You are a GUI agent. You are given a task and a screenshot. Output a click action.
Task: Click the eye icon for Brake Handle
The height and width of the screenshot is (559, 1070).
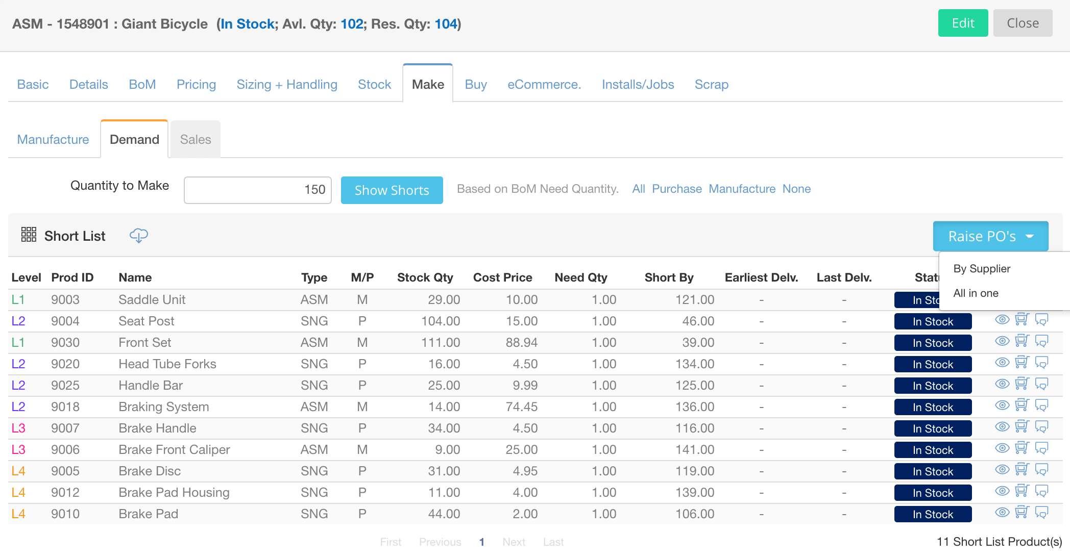pos(1002,427)
